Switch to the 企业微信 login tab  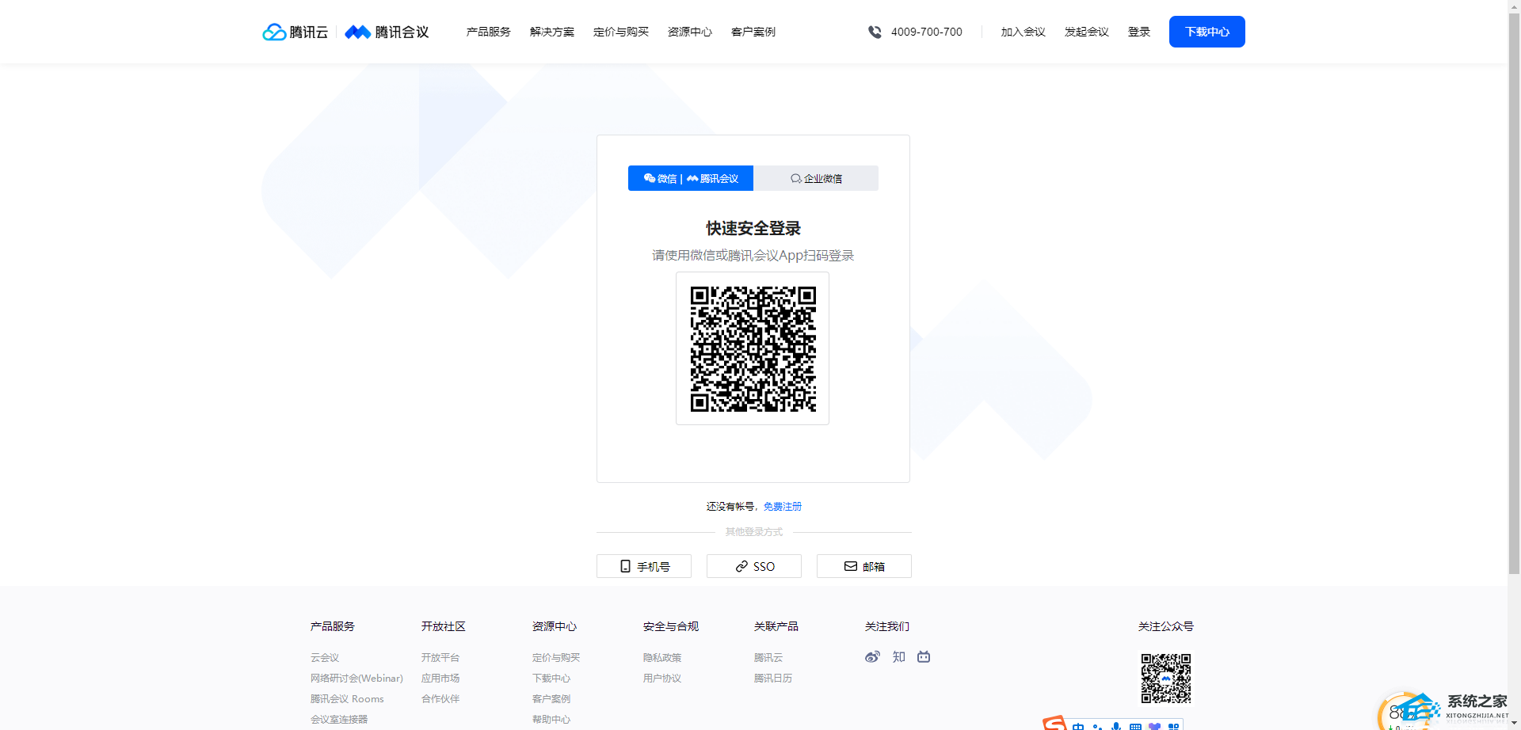pyautogui.click(x=816, y=178)
